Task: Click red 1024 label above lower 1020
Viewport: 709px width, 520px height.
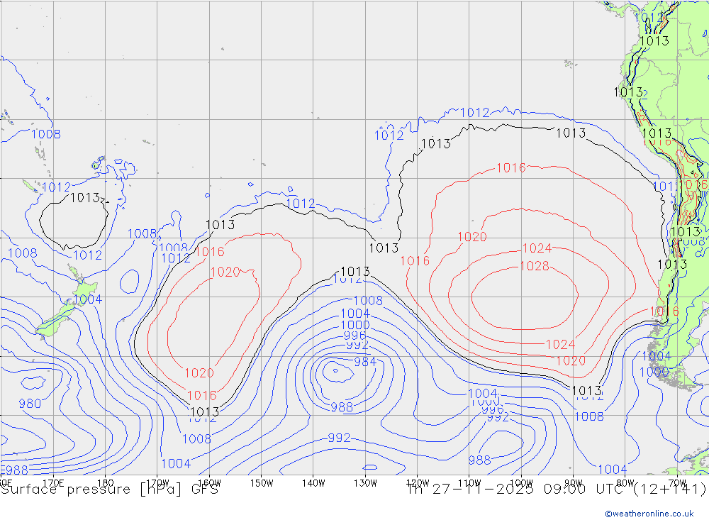Action: click(560, 345)
